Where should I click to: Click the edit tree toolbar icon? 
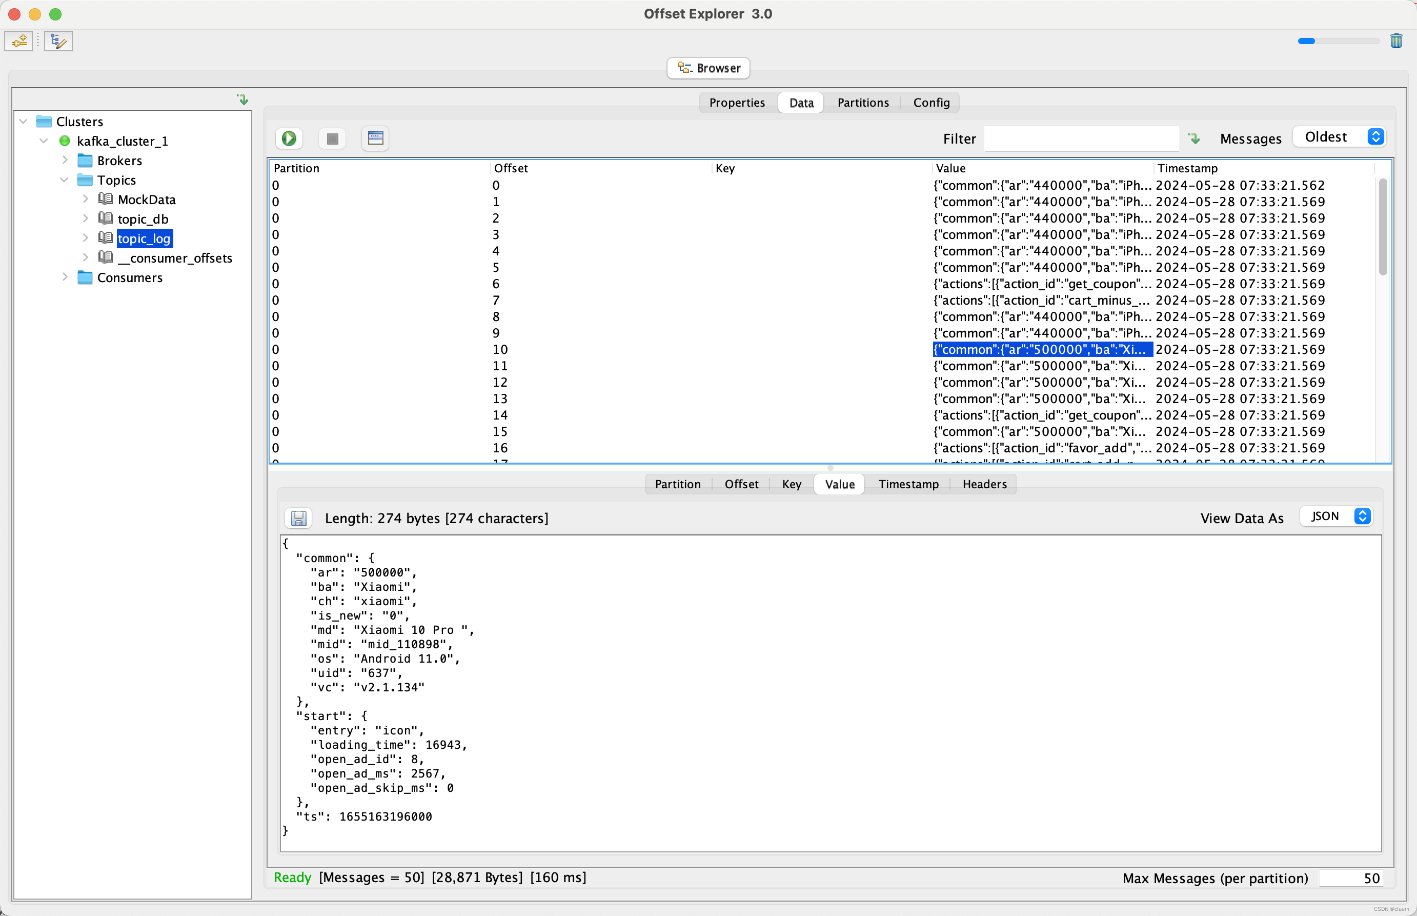click(58, 41)
